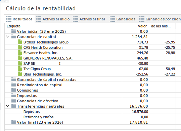Select the Ganancias de capital row label

[x=37, y=37]
